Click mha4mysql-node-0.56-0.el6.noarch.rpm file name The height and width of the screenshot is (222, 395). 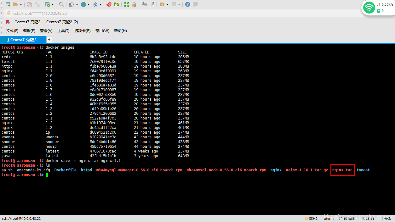226,170
